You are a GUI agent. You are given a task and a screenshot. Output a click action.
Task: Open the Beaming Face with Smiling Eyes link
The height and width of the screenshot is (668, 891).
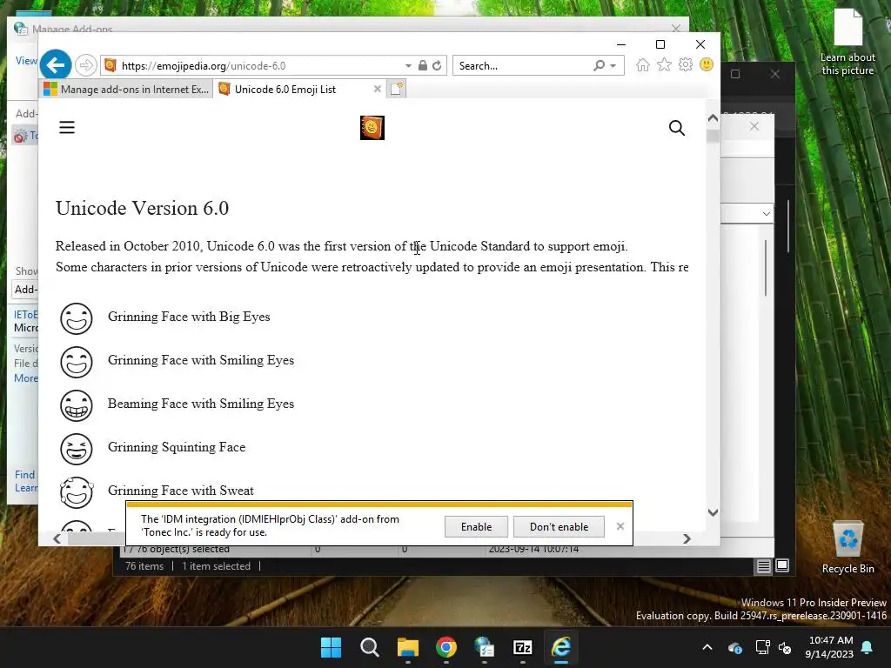click(x=201, y=404)
